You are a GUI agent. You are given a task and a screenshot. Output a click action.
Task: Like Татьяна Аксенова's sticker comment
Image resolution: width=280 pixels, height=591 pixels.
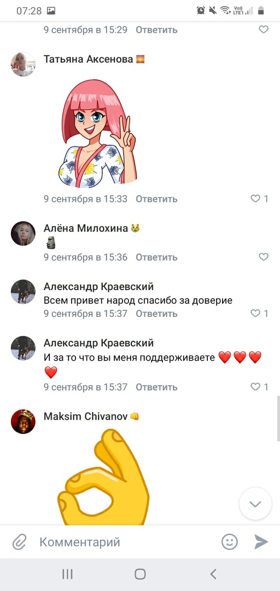pos(259,199)
